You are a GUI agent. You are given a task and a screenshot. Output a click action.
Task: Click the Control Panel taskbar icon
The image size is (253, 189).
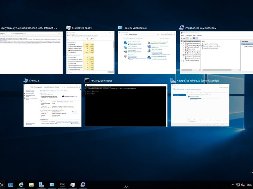(52, 185)
